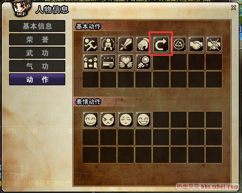Use the smiling face emote
Image resolution: width=242 pixels, height=193 pixels.
click(91, 120)
